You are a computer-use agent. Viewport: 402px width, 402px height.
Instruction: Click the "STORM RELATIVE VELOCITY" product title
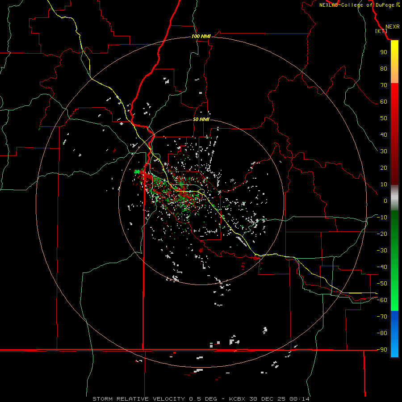[139, 399]
